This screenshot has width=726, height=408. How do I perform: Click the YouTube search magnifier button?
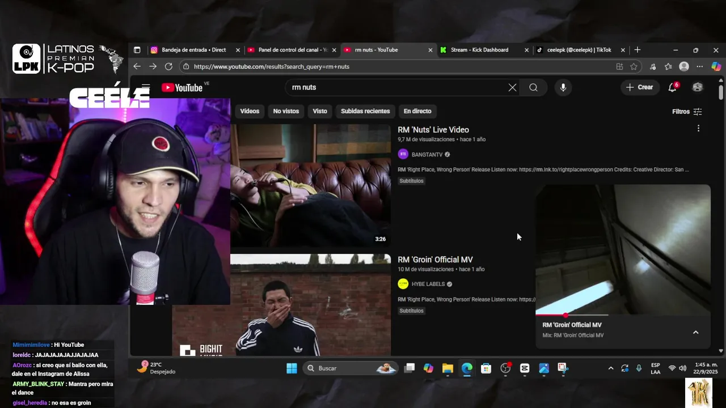pos(533,87)
